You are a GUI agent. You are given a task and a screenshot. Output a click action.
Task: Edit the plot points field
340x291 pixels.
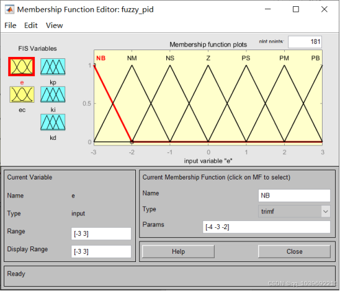305,41
